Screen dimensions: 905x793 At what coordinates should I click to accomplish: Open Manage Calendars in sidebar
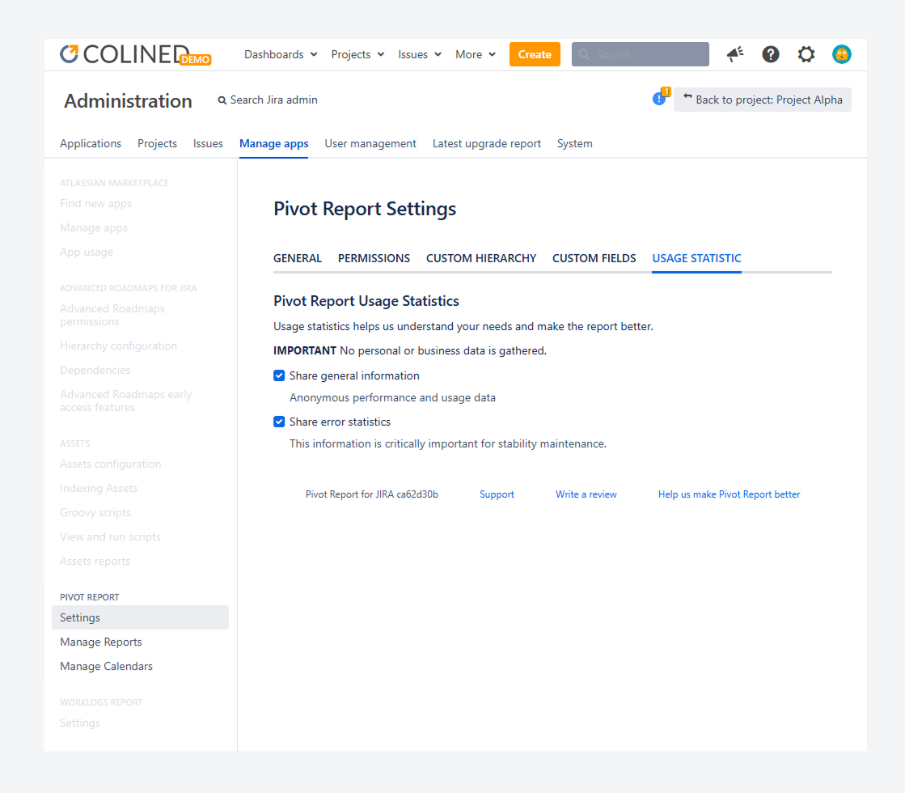(x=106, y=667)
